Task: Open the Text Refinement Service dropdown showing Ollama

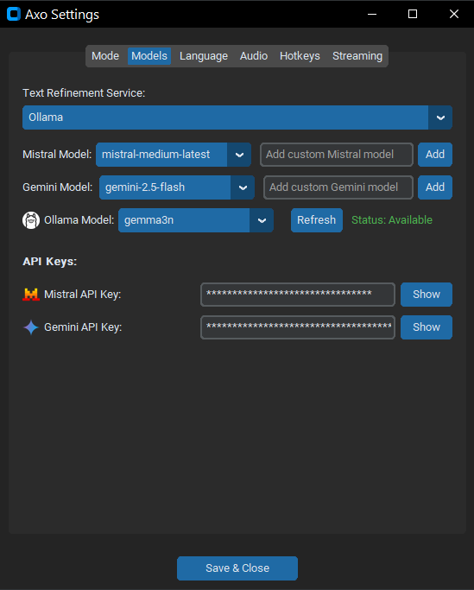Action: 237,117
